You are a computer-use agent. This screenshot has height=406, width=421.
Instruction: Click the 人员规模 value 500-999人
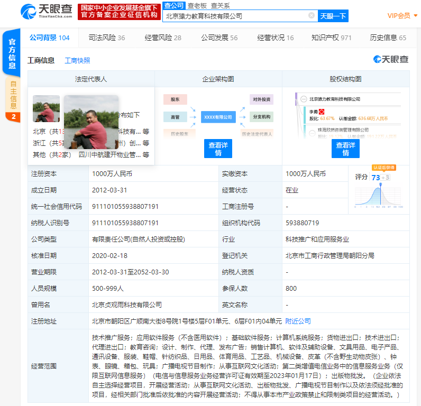[x=108, y=288]
